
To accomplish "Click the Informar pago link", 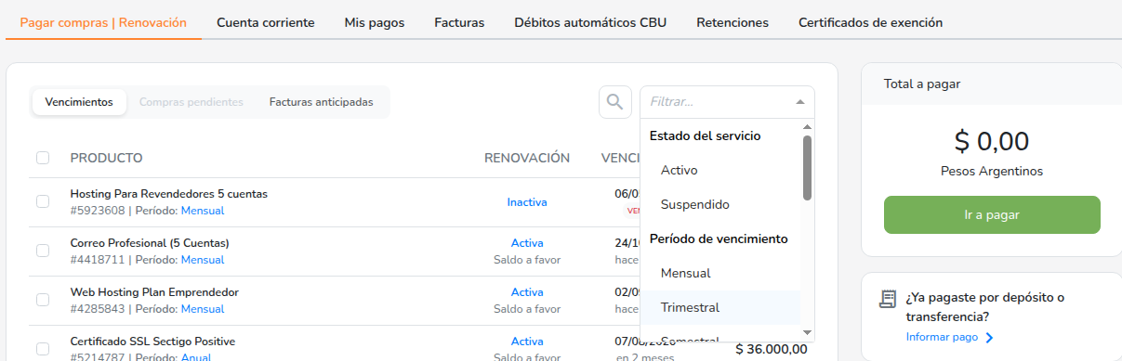I will click(942, 337).
